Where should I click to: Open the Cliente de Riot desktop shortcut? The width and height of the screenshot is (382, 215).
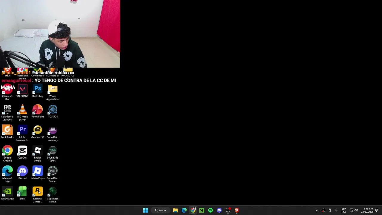[7, 92]
